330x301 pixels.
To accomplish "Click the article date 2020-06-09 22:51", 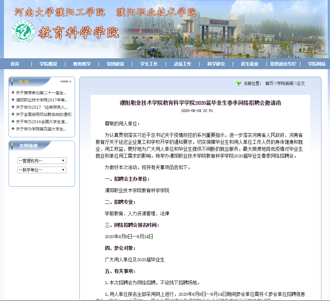I will coord(197,111).
